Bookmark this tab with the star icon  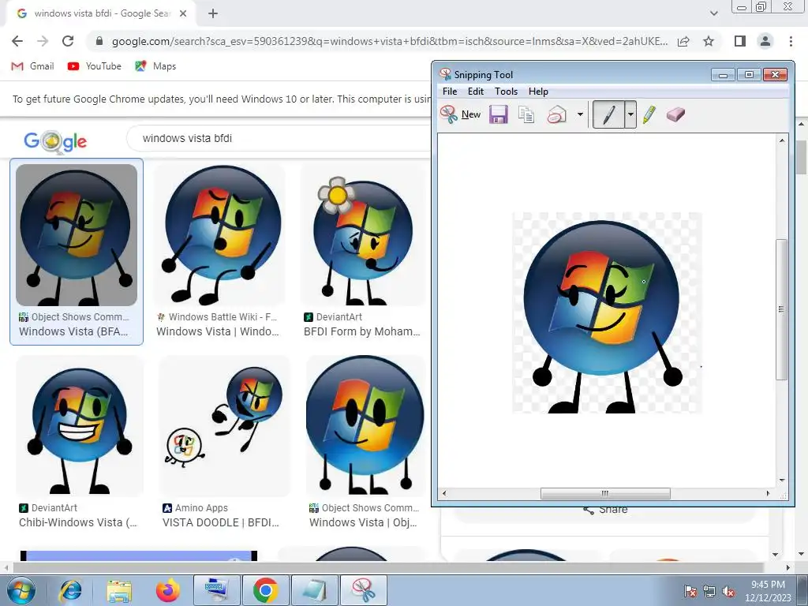tap(709, 41)
